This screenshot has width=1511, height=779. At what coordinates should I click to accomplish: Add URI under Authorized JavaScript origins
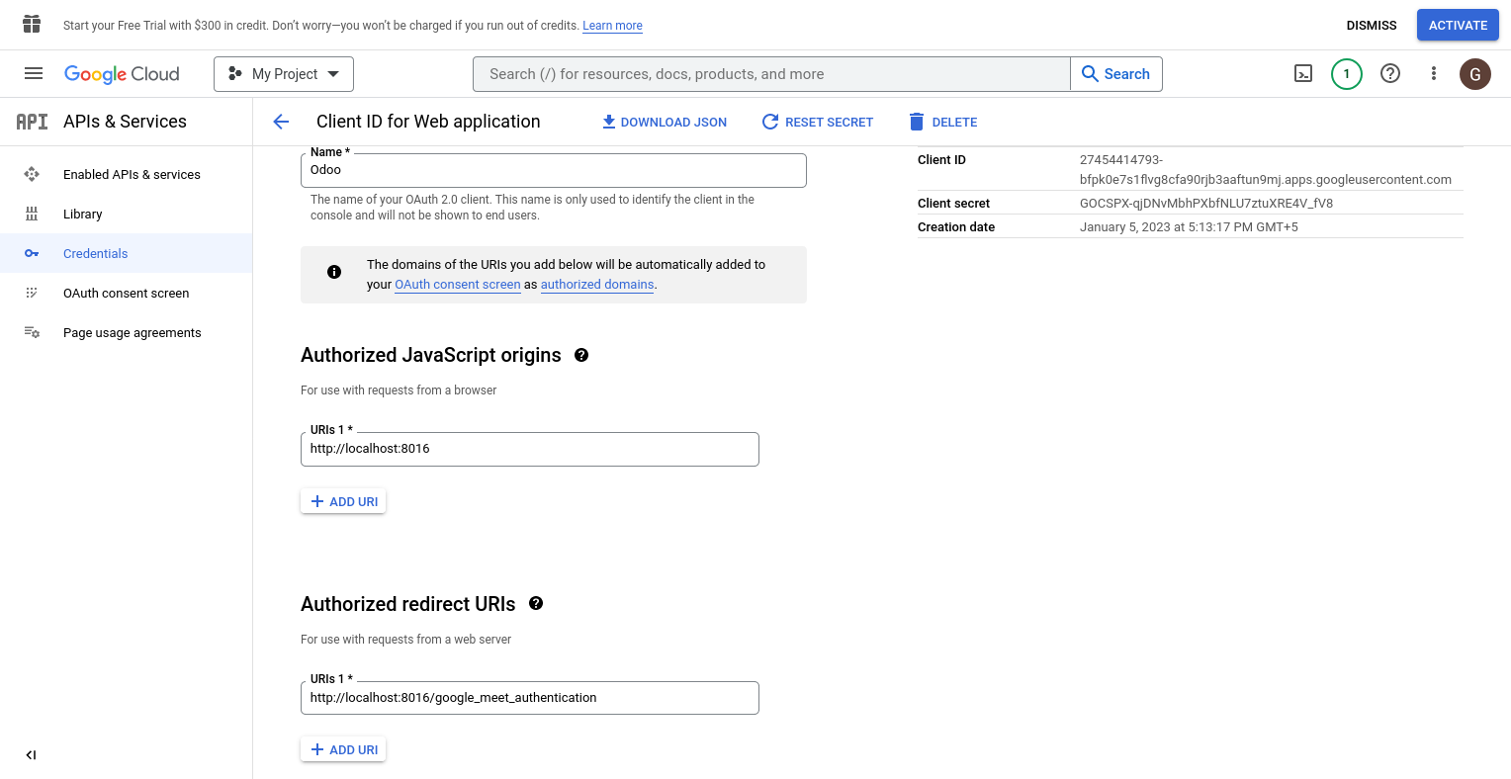[343, 501]
